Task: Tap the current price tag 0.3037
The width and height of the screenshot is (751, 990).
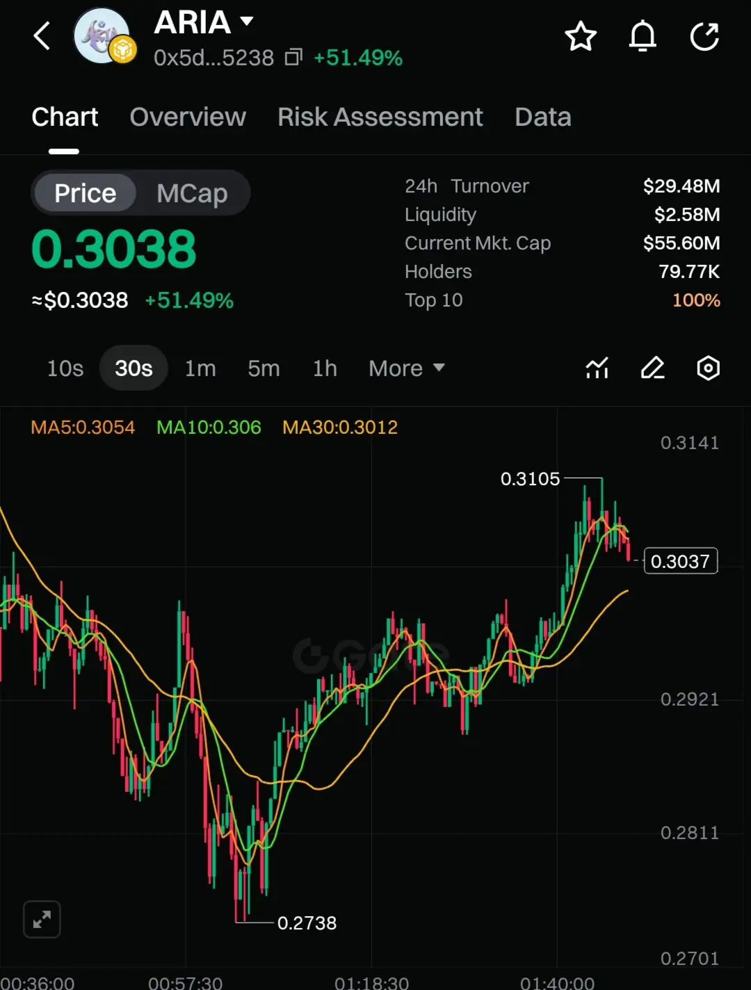Action: coord(681,561)
